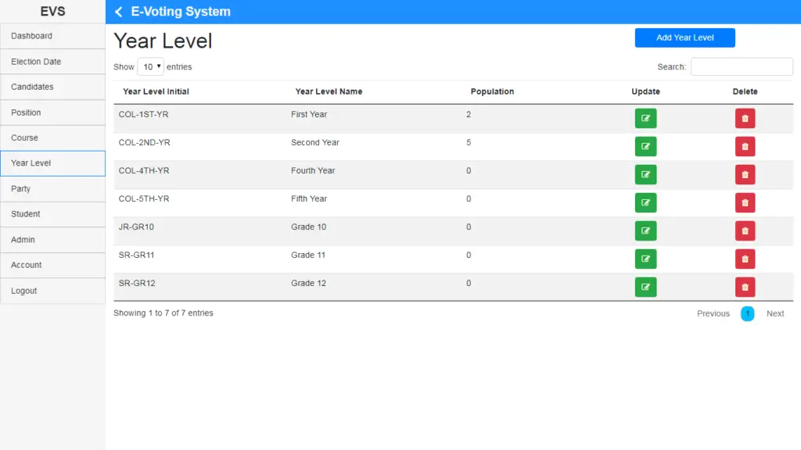Select the edit icon for Grade 12
Viewport: 801px width, 450px height.
[645, 287]
